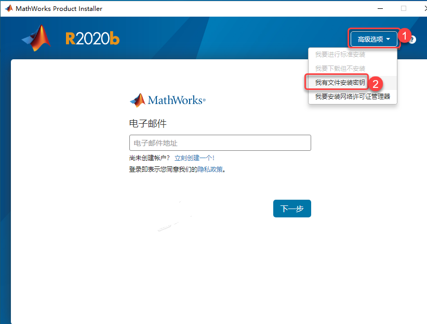The image size is (427, 324).
Task: Open the 隐私政策 link
Action: click(x=210, y=170)
